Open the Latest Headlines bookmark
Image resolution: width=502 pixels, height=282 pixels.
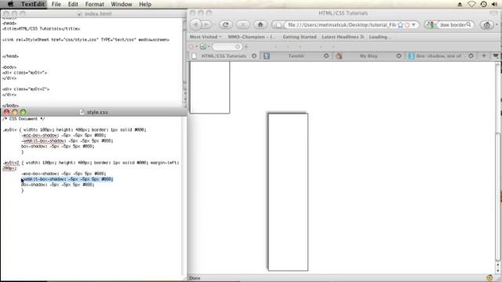(343, 37)
